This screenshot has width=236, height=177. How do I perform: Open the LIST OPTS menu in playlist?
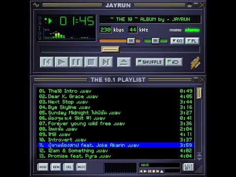pyautogui.click(x=188, y=167)
